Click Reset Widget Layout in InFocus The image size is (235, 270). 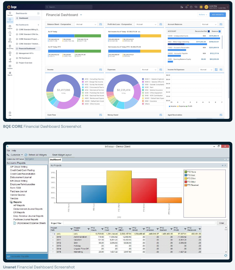pyautogui.click(x=62, y=155)
